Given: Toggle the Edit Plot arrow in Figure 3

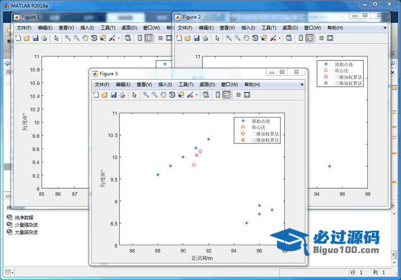Looking at the screenshot, I should (135, 95).
